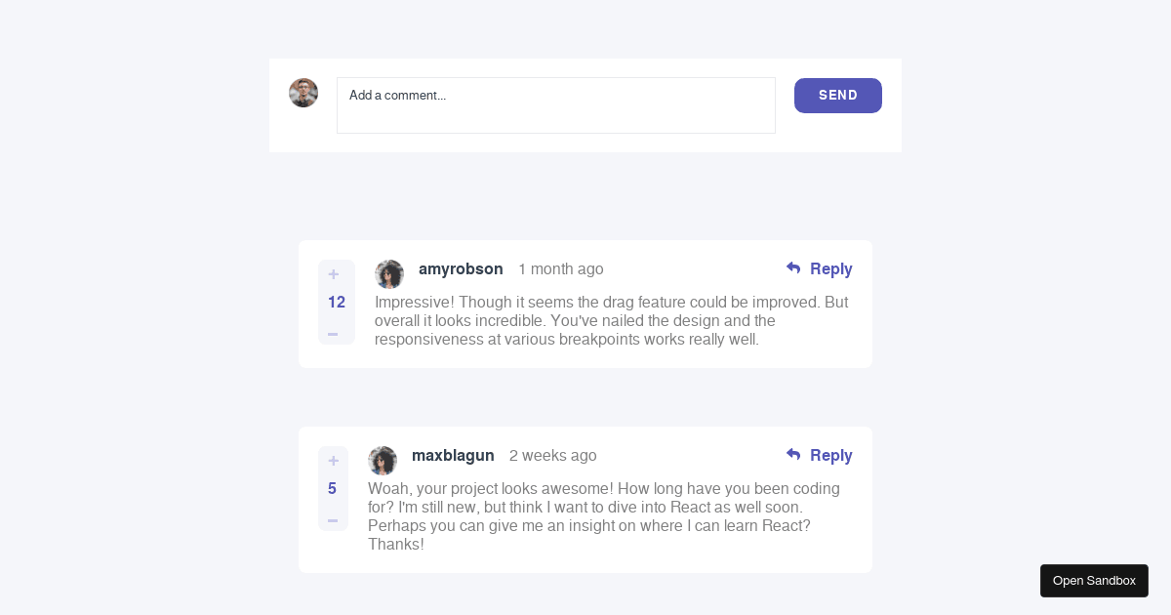Select the username maxblagun

453,455
